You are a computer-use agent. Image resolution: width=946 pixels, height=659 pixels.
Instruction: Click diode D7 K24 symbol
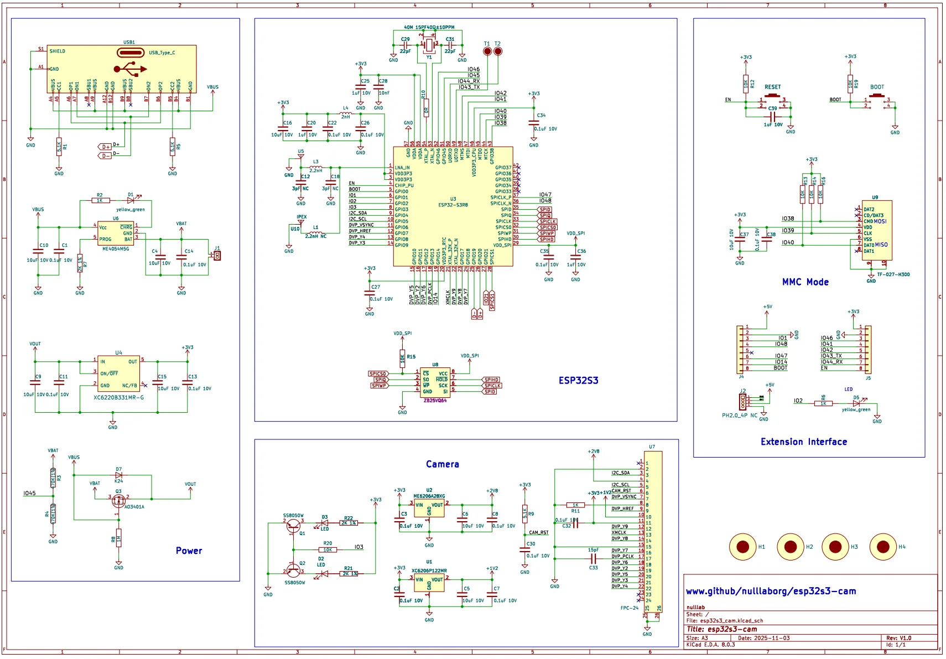tap(118, 475)
